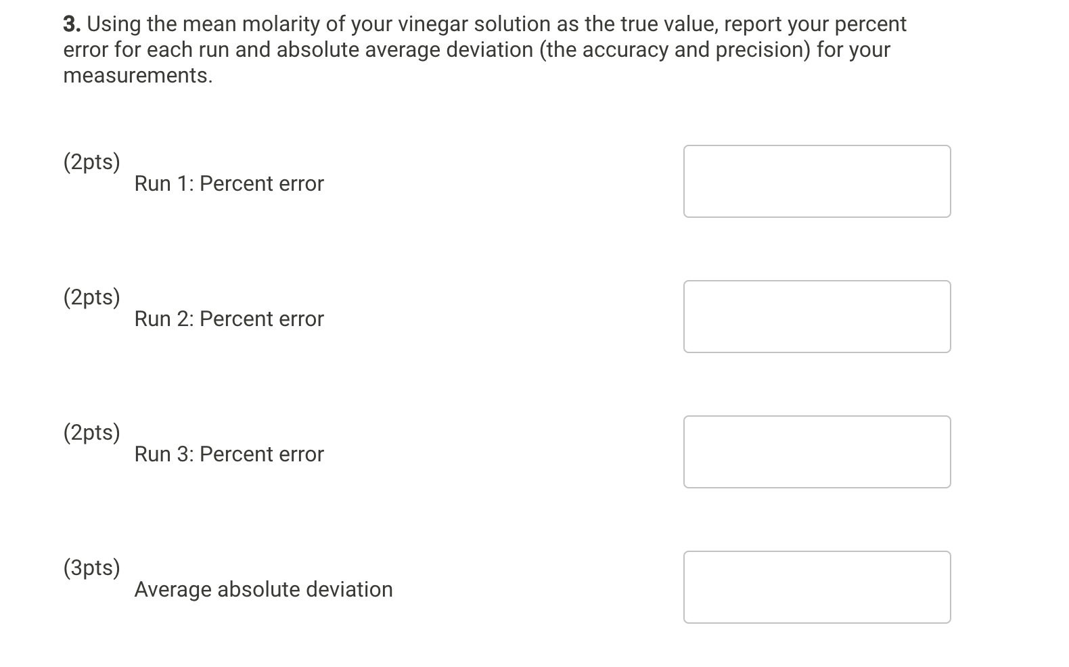This screenshot has height=667, width=1069.
Task: Click the Run 3: Percent error label
Action: click(x=229, y=454)
